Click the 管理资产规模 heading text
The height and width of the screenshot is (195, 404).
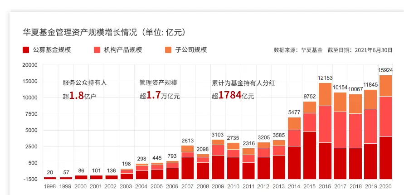[x=158, y=83]
